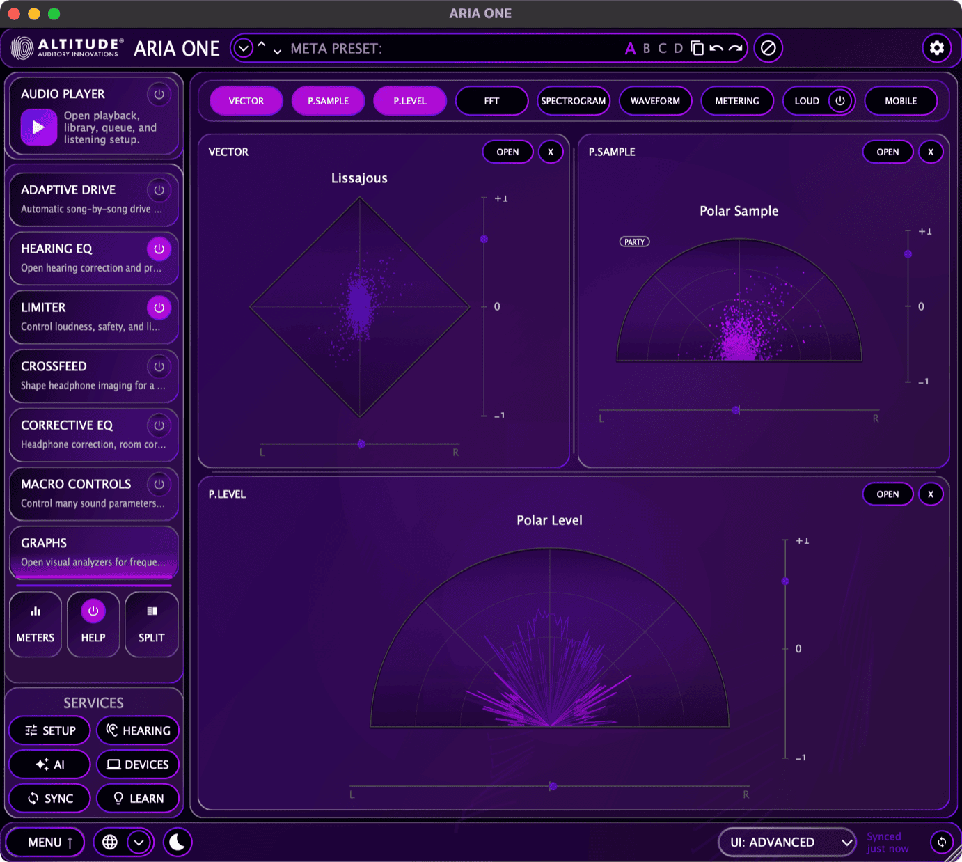Screen dimensions: 962x862
Task: Open the Learn service
Action: coord(138,799)
